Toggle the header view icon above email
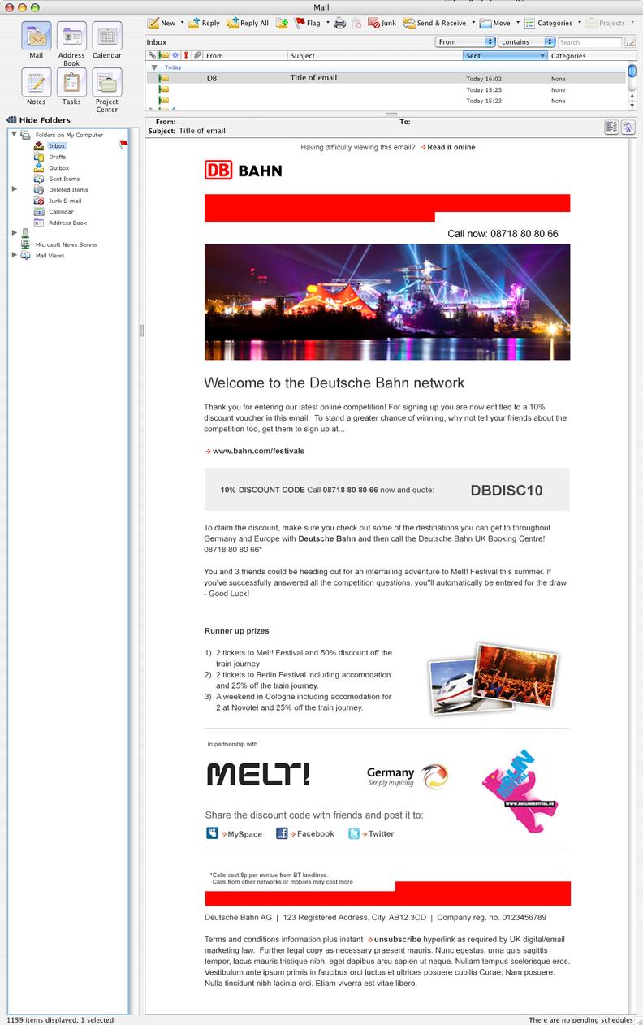The width and height of the screenshot is (643, 1025). (611, 127)
